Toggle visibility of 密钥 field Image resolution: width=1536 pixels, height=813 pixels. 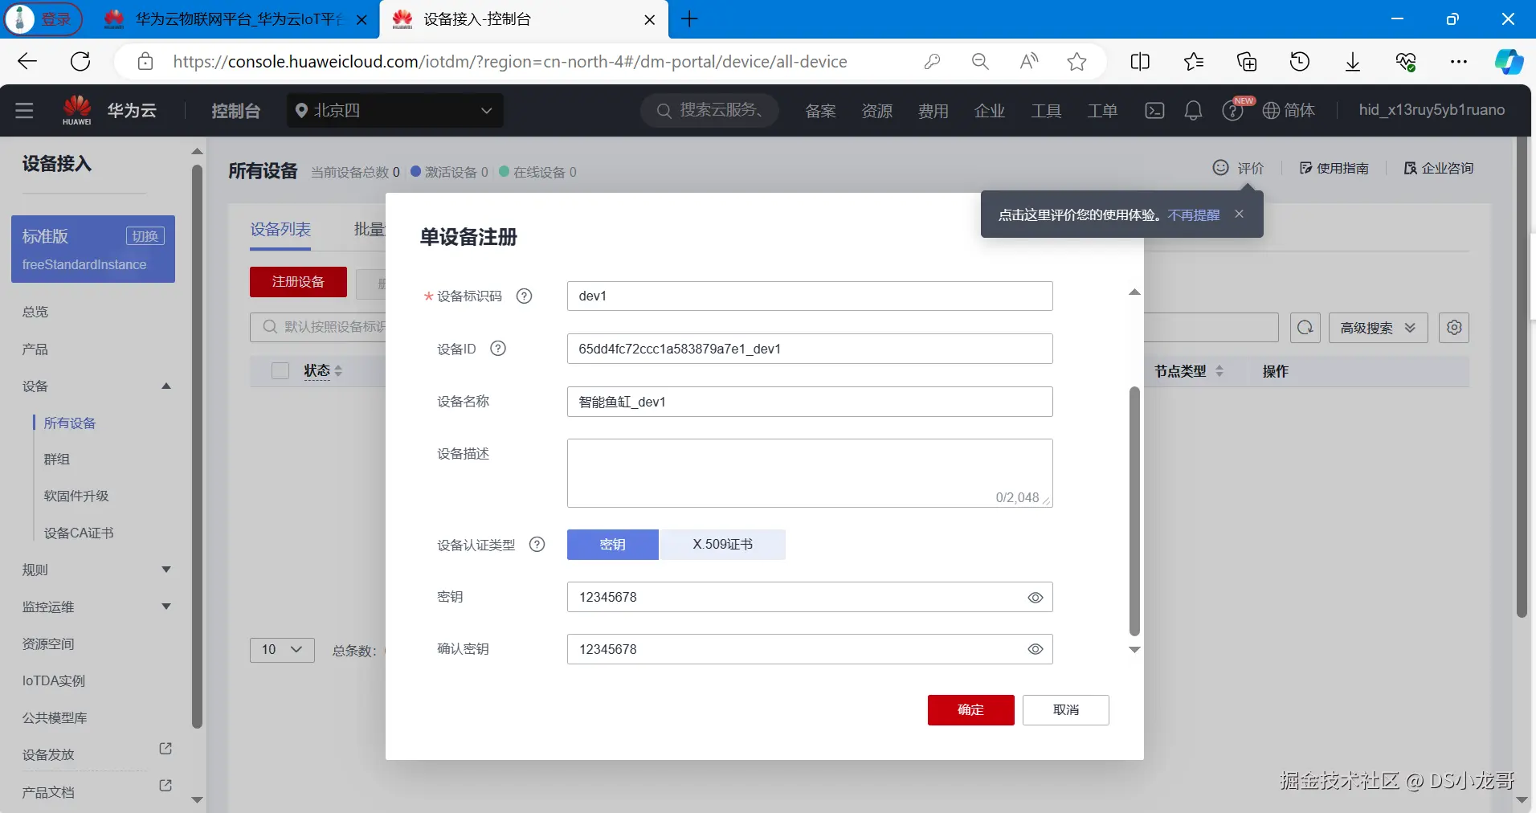(1036, 598)
